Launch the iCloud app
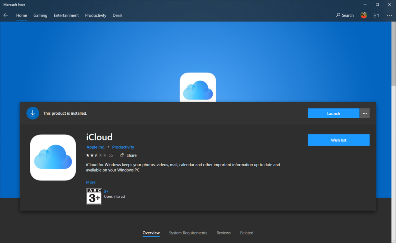Screen dimensions: 396x243 click(x=333, y=113)
